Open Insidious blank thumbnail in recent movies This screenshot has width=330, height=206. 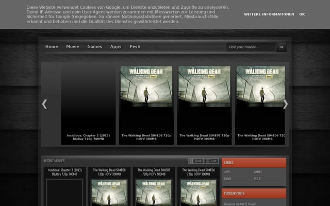pos(64,193)
